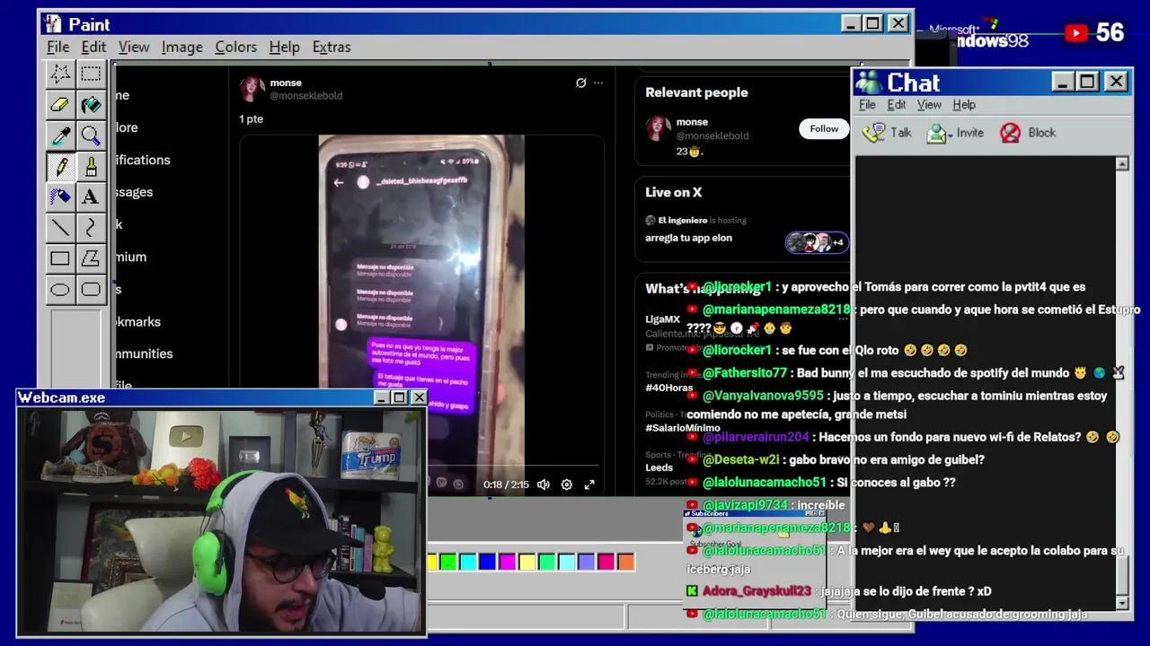
Task: Select the rectangular Select tool in Paint
Action: click(x=91, y=74)
